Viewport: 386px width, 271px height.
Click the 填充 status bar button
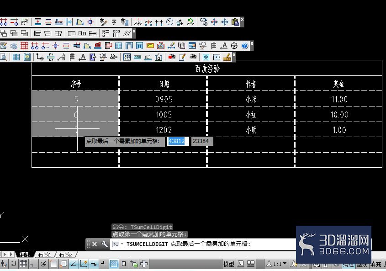(x=375, y=265)
